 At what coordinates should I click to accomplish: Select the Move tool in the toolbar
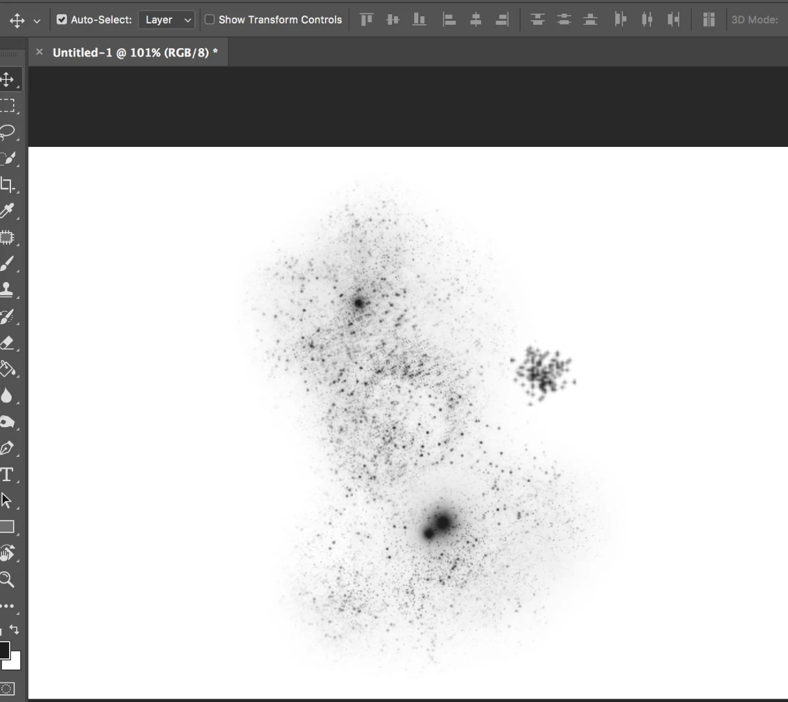(7, 79)
